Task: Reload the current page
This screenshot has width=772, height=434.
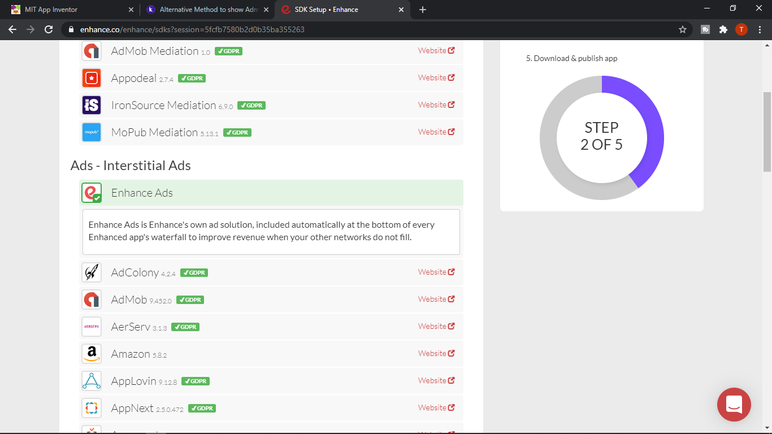Action: point(49,29)
